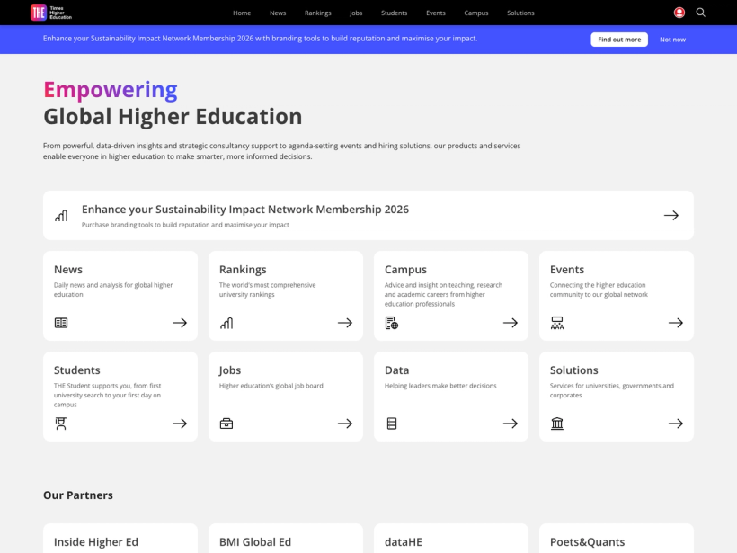The image size is (737, 553).
Task: Open Solutions in the top navigation
Action: (520, 13)
